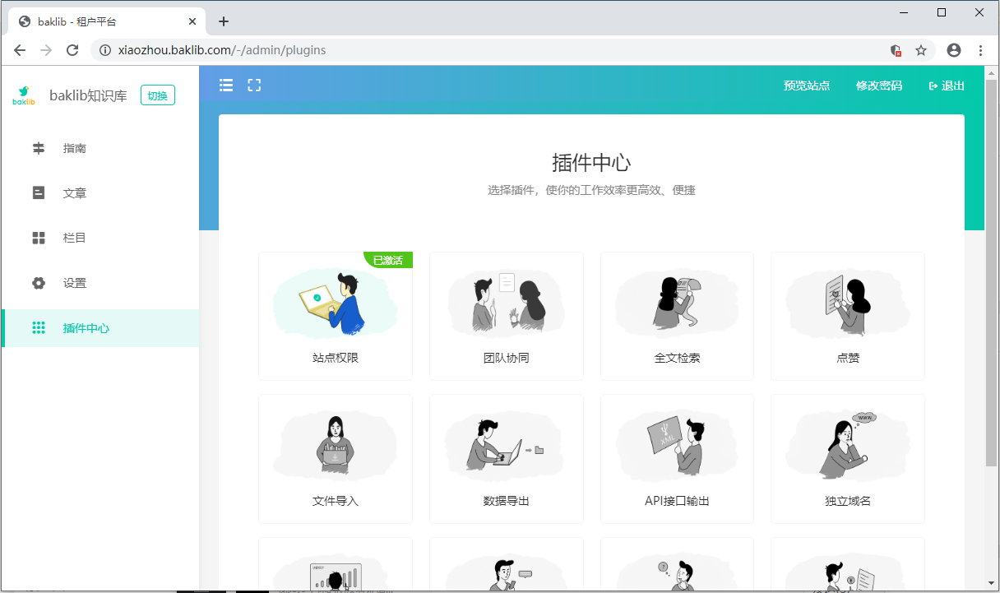Click the browser forward arrow
1000x593 pixels.
pyautogui.click(x=46, y=50)
